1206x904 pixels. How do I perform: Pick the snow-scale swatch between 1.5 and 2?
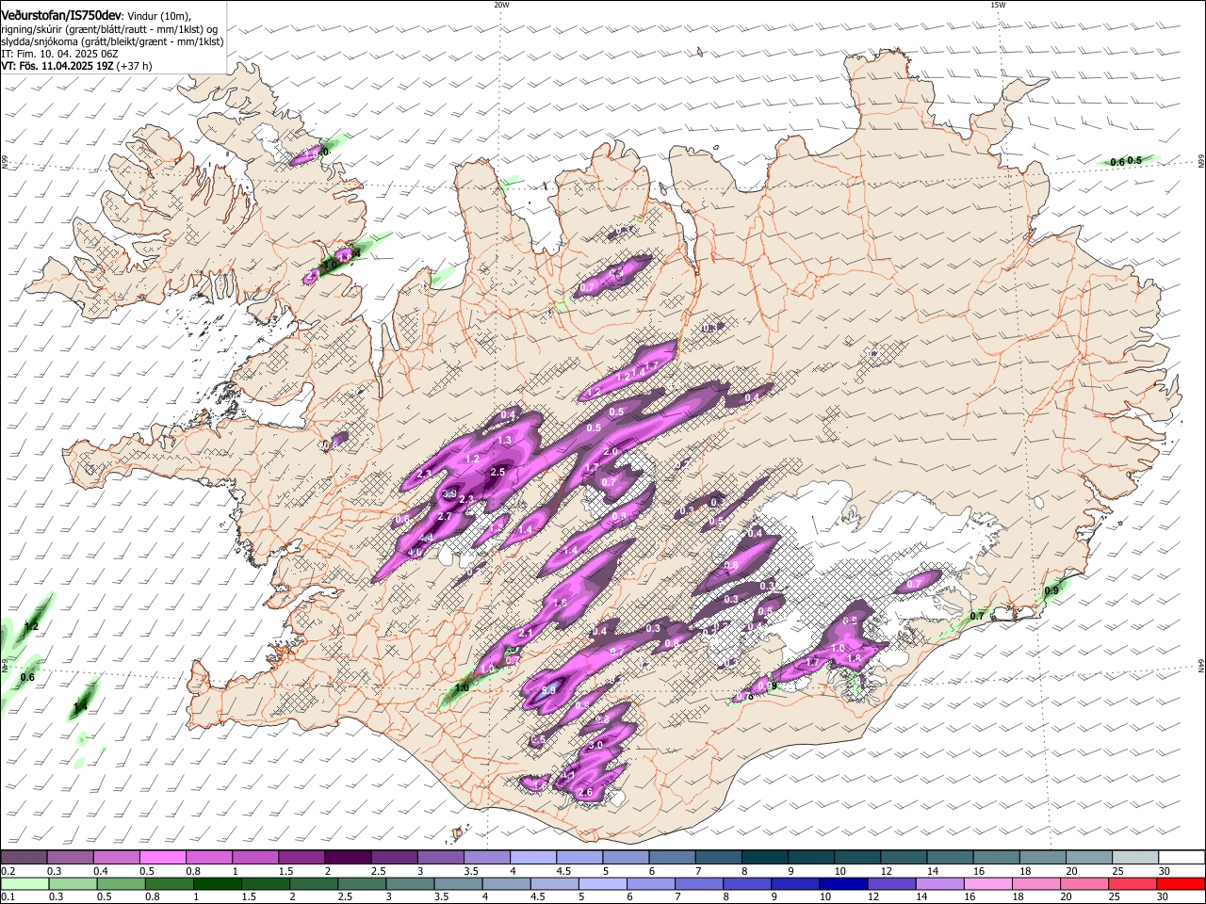[301, 857]
